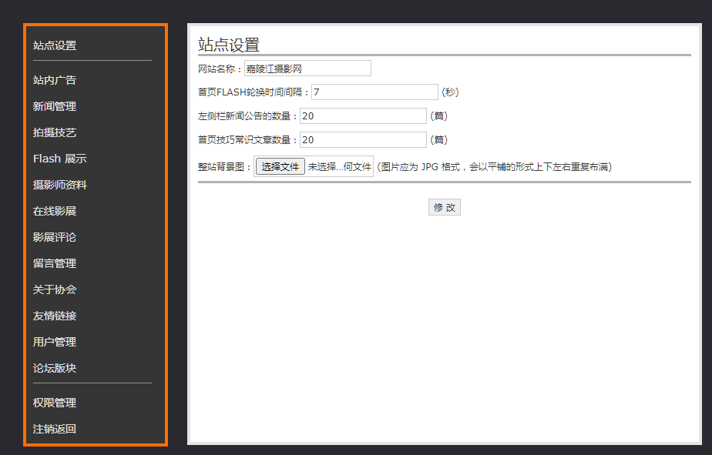
Task: Click 选择文件 button for background image
Action: click(x=280, y=166)
